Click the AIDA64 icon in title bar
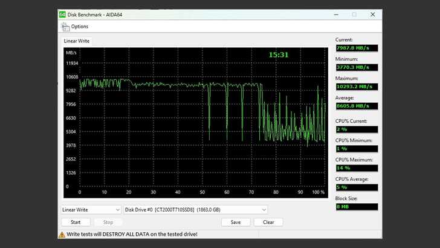The image size is (440, 248). click(62, 15)
